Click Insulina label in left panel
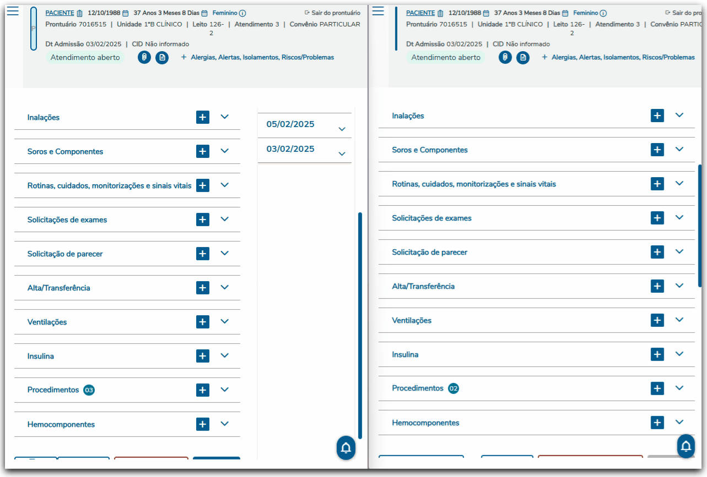This screenshot has width=707, height=477. point(41,356)
